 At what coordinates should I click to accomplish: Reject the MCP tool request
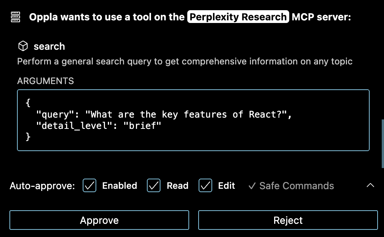(x=288, y=220)
